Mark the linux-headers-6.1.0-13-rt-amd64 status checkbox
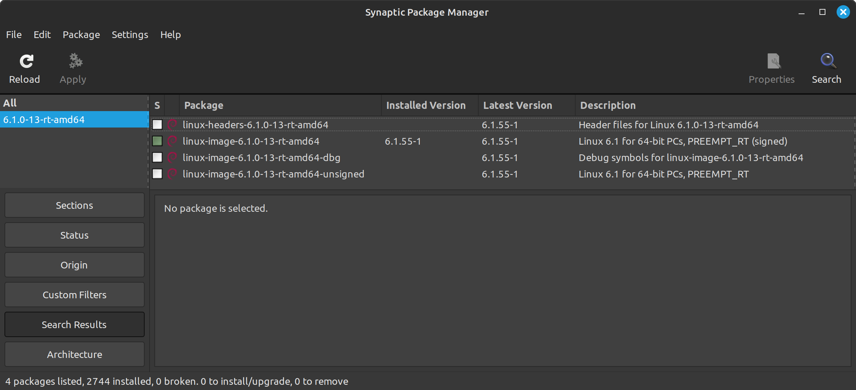856x390 pixels. tap(157, 125)
